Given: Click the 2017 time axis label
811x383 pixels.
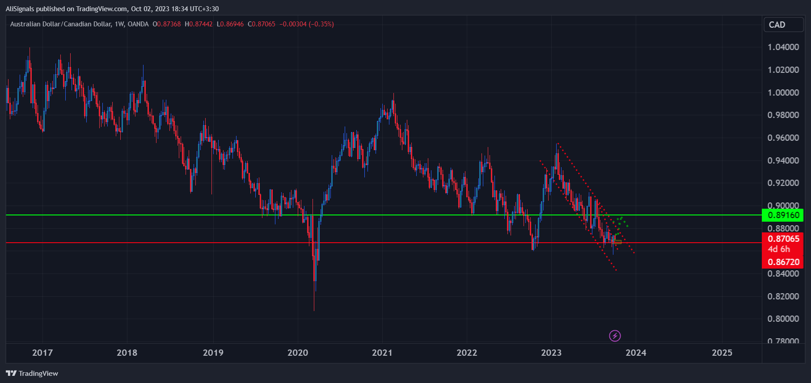Looking at the screenshot, I should pyautogui.click(x=42, y=353).
